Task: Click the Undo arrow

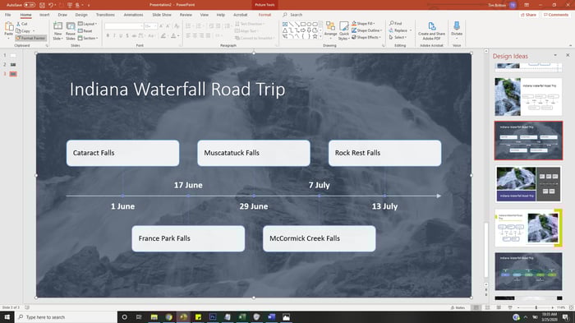Action: pos(51,5)
